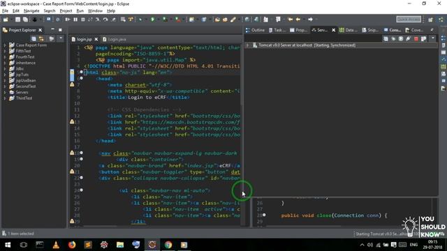Click the Run External Tools toolbar icon
The width and height of the screenshot is (447, 251).
pyautogui.click(x=178, y=20)
